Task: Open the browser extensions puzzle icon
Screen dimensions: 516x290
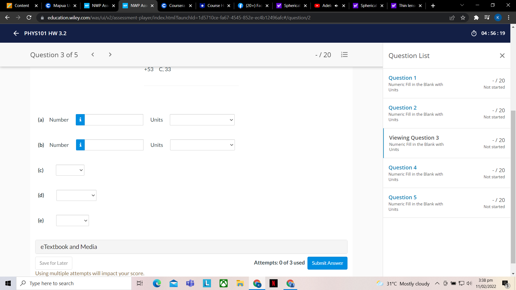Action: (x=476, y=18)
